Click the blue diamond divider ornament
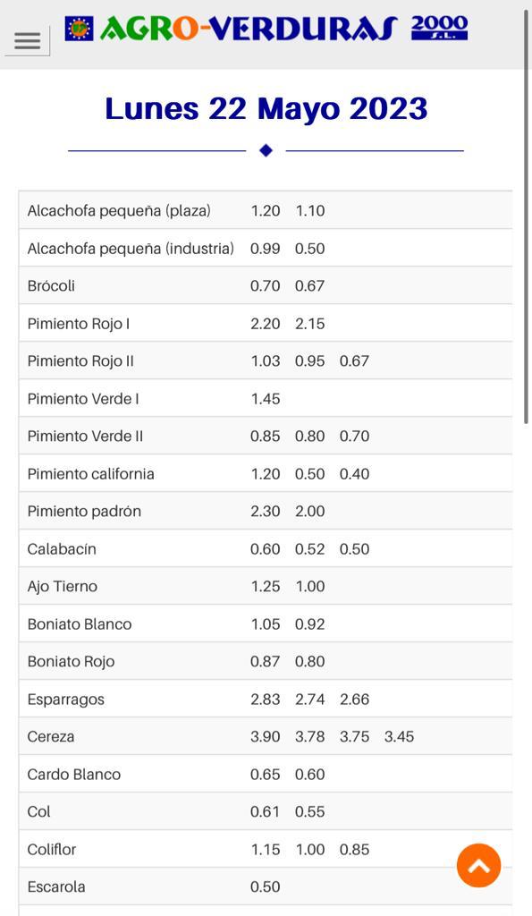The width and height of the screenshot is (532, 916). point(266,150)
